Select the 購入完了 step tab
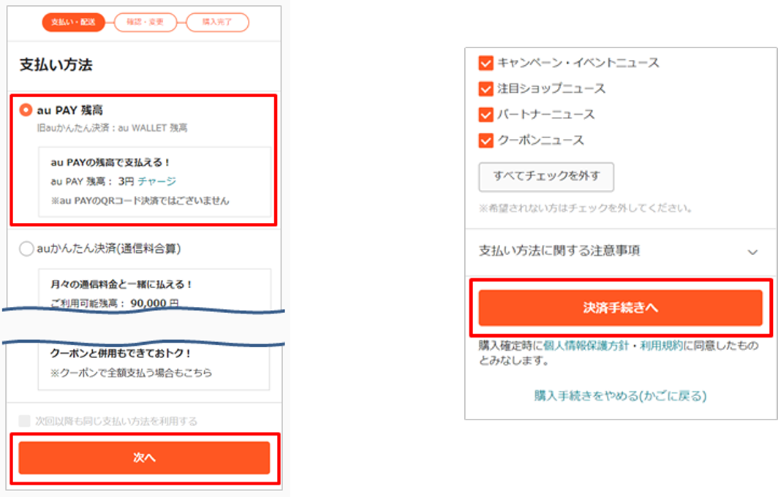The width and height of the screenshot is (778, 497). [x=217, y=23]
